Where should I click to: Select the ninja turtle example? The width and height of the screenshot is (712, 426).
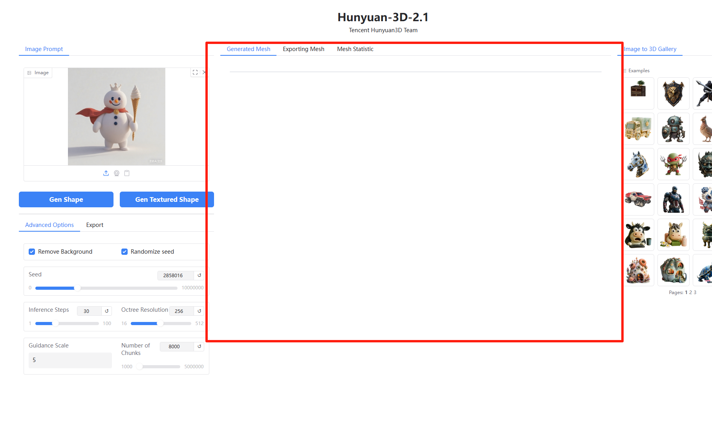coord(674,164)
